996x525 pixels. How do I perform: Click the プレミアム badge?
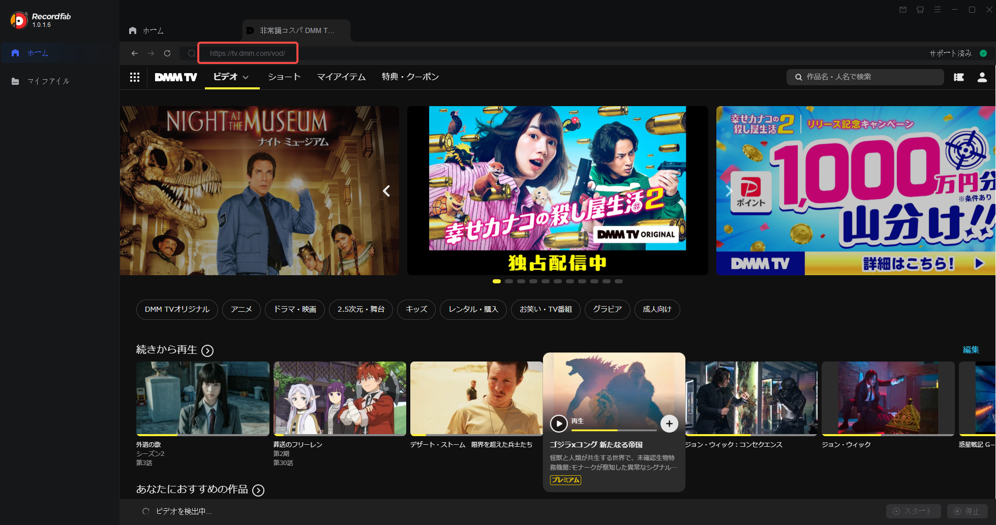click(x=565, y=480)
